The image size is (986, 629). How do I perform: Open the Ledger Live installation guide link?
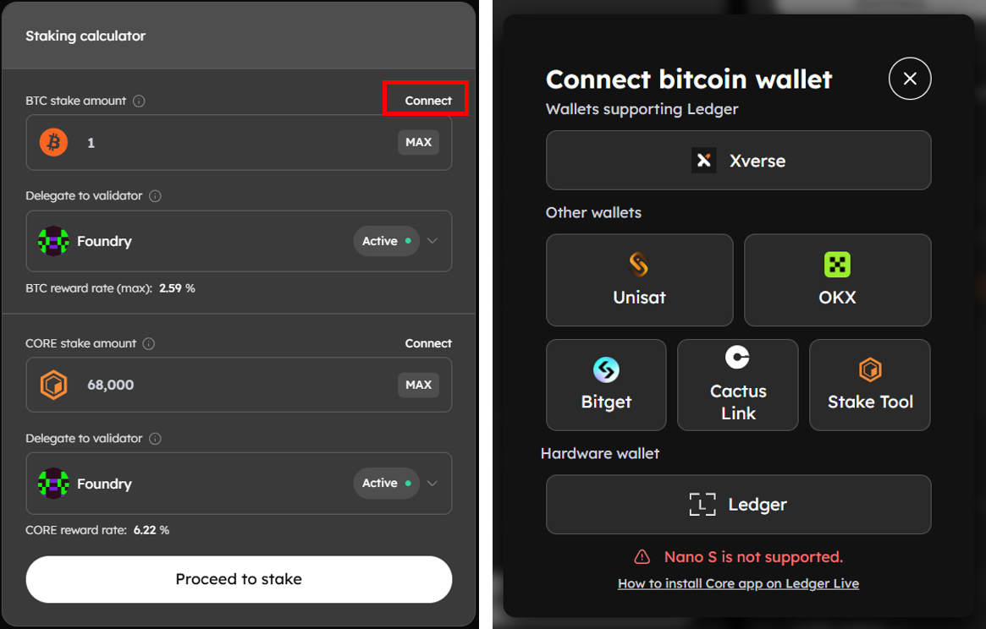tap(737, 583)
